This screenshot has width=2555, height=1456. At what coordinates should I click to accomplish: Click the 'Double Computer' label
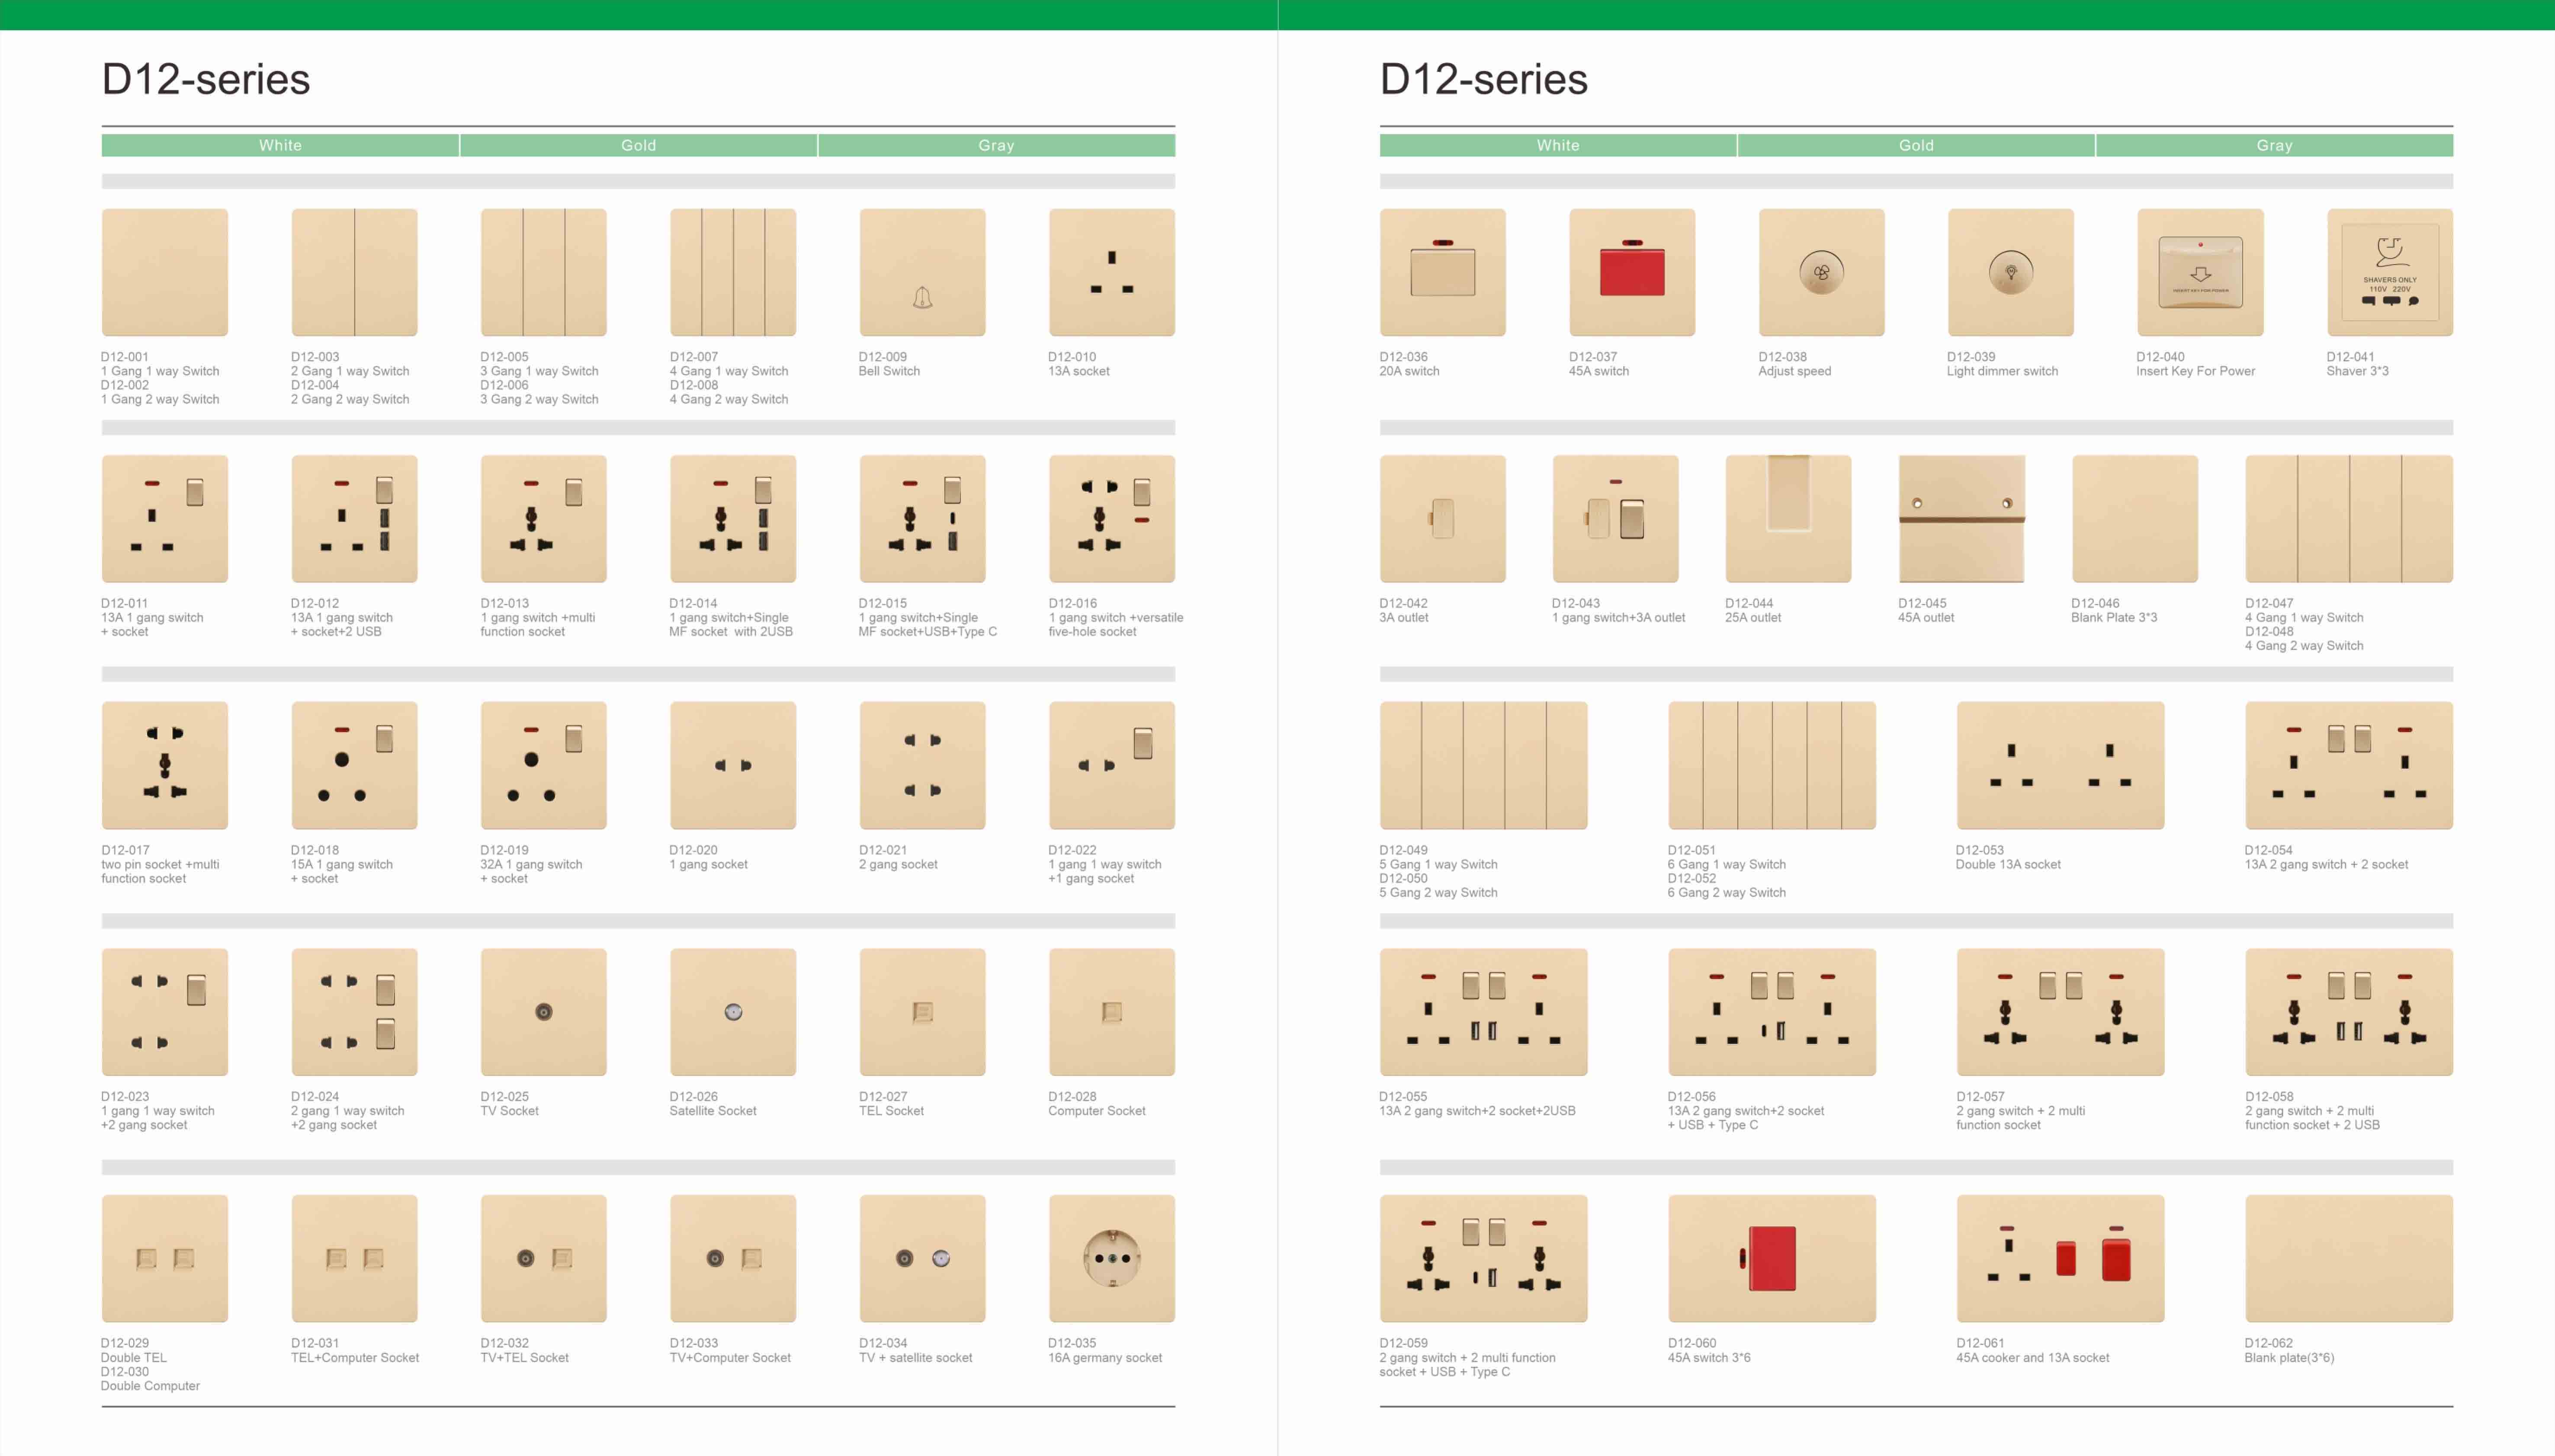coord(150,1386)
